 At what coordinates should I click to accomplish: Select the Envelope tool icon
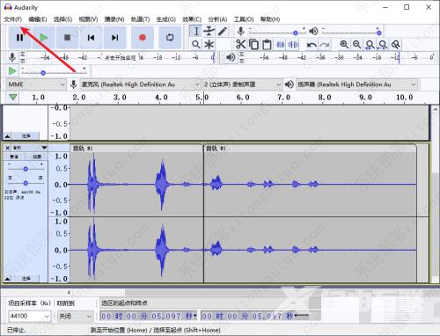(x=209, y=31)
